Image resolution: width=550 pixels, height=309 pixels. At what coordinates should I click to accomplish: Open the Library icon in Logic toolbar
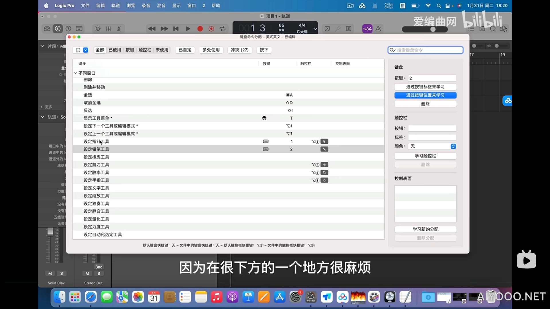[x=47, y=29]
